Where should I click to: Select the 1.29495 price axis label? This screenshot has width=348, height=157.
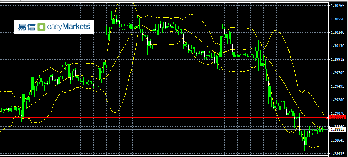click(337, 86)
